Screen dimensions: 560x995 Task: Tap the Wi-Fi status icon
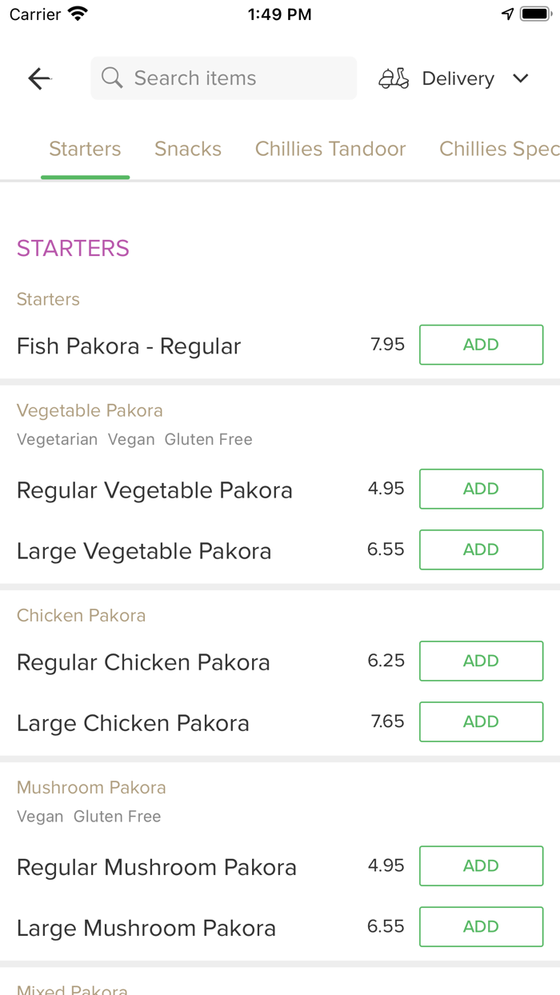78,14
